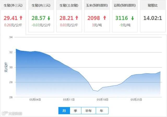Image resolution: width=167 pixels, height=117 pixels.
Task: Click the green down arrow beside 3116
Action: click(x=133, y=18)
